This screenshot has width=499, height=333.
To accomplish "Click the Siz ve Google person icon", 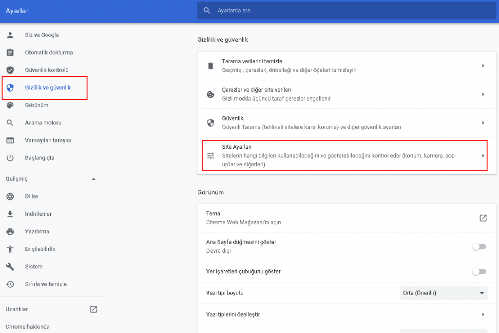I will click(10, 35).
